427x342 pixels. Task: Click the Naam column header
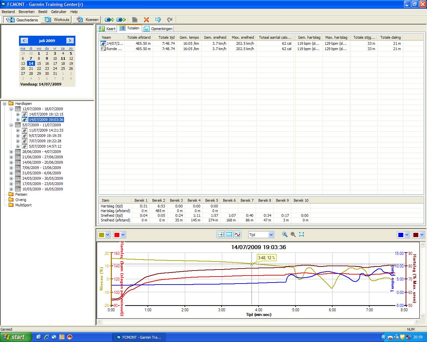tap(112, 37)
